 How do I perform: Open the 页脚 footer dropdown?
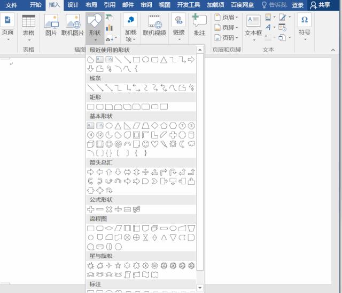click(x=227, y=27)
